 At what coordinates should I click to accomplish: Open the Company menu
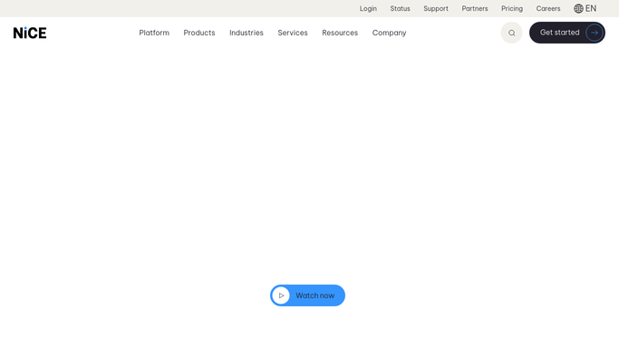tap(389, 33)
